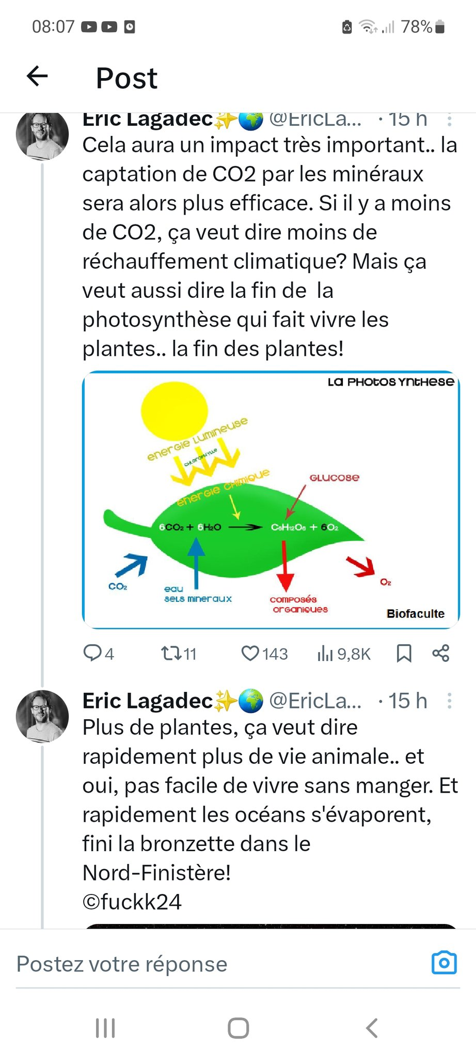This screenshot has width=476, height=1059.
Task: Tap the second tweet's profile avatar
Action: click(42, 716)
